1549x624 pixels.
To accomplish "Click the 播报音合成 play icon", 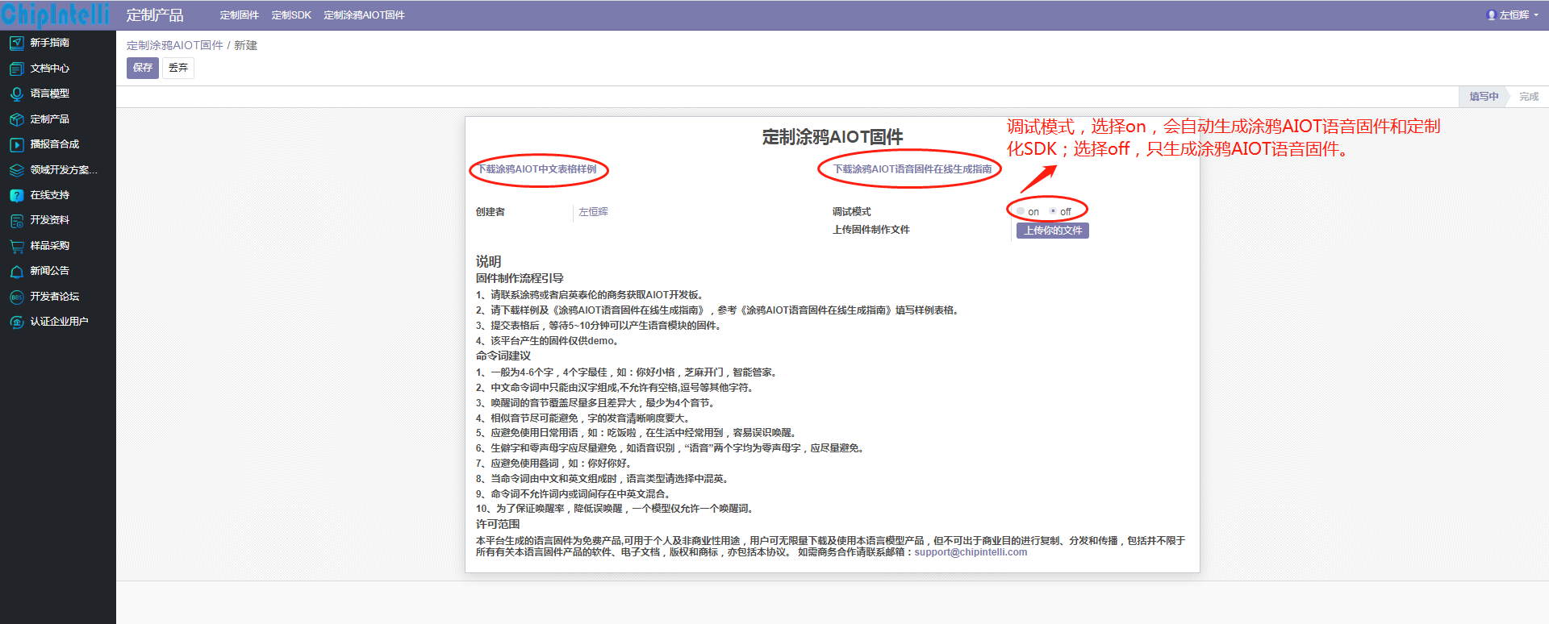I will pos(16,144).
